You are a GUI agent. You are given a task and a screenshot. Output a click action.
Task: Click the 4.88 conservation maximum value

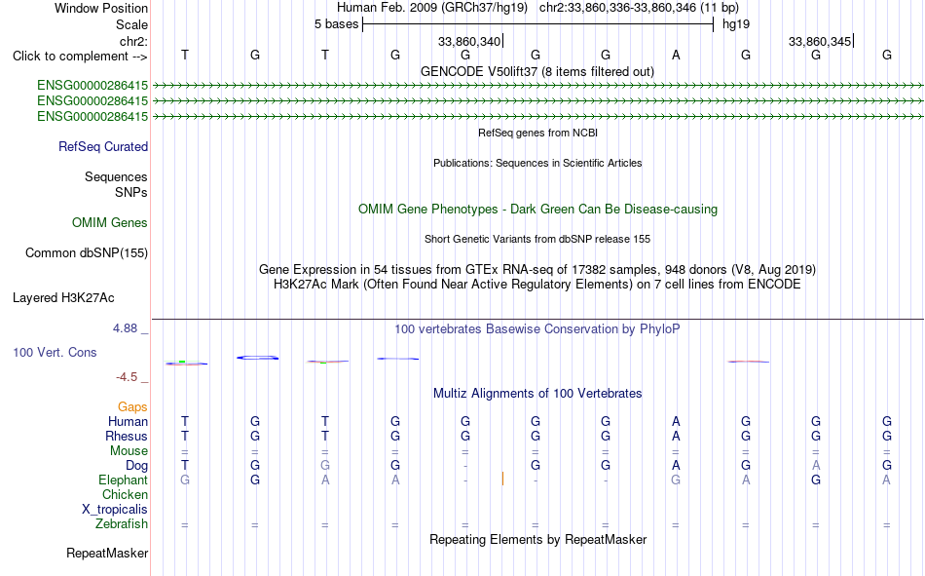(x=125, y=328)
